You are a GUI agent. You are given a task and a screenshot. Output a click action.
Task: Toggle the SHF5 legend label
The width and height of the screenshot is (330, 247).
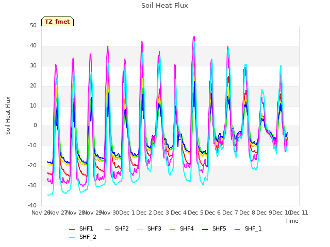219,228
